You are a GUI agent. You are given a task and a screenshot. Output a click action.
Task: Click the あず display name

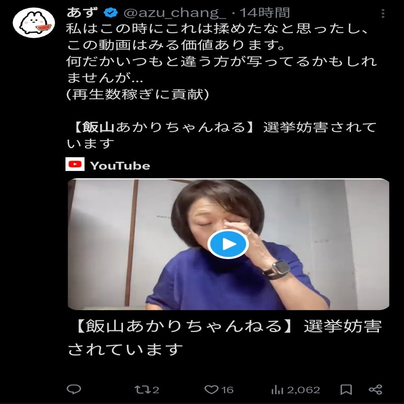pos(82,12)
